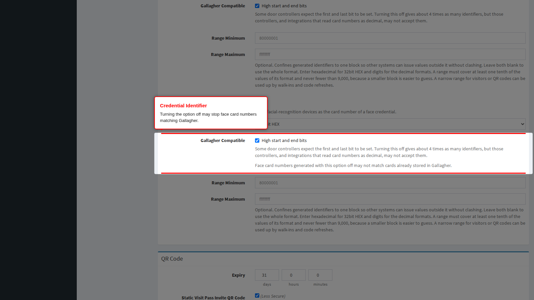Click the 'Face card numbers generated with this option off' note
This screenshot has width=534, height=300.
coord(353,166)
